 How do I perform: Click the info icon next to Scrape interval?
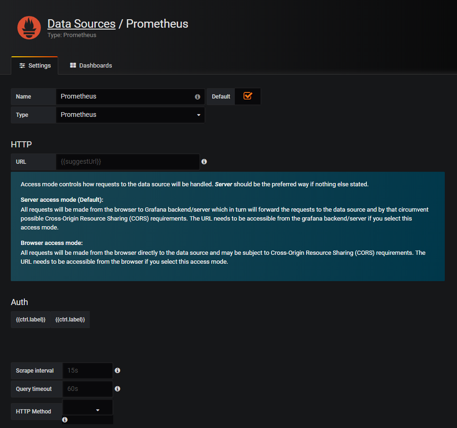(x=117, y=370)
